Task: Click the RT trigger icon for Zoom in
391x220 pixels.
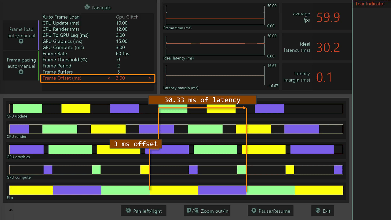Action: pos(196,211)
